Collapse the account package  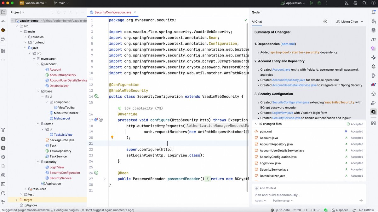[38, 64]
